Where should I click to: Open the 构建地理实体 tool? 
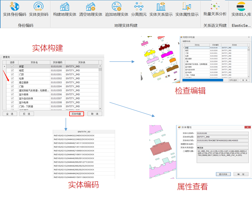pos(65,7)
